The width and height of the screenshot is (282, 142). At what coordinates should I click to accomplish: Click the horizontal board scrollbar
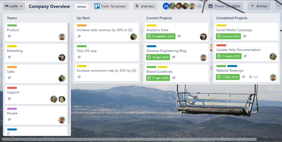[129, 139]
